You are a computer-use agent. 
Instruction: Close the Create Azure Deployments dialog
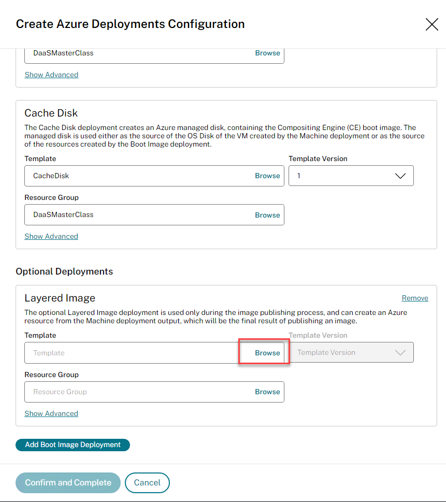tap(431, 24)
